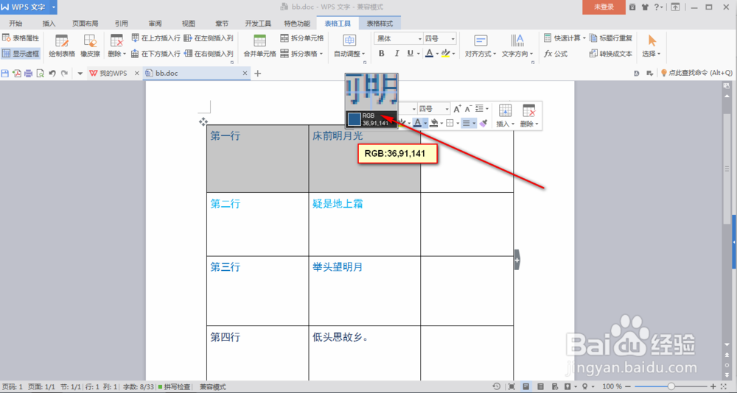Add a new document tab with plus
This screenshot has height=393, width=737.
tap(257, 74)
